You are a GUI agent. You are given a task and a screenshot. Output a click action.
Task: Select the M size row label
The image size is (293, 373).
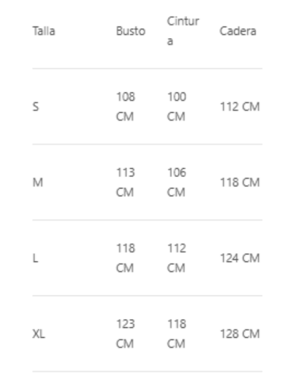coord(38,183)
